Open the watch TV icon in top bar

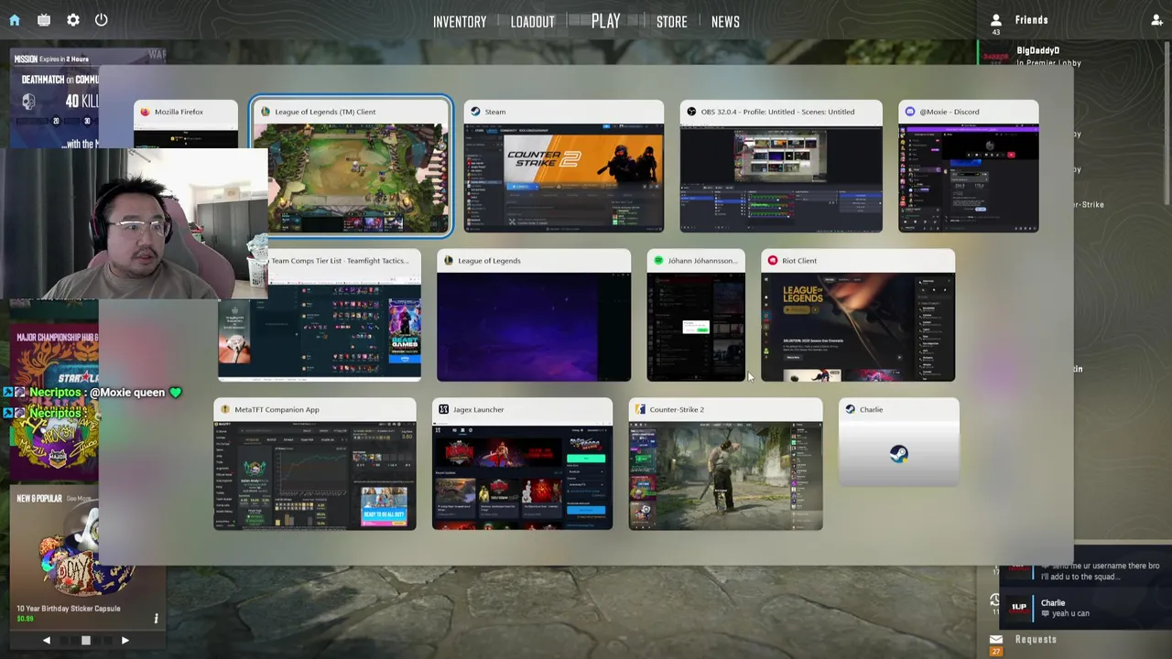[44, 20]
